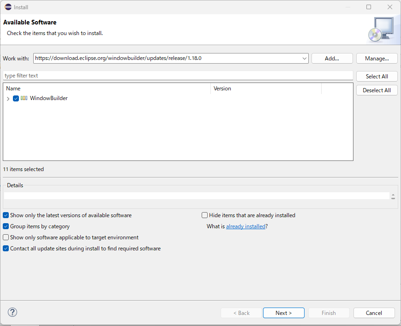Click the Version column header
The height and width of the screenshot is (326, 401).
pyautogui.click(x=266, y=89)
